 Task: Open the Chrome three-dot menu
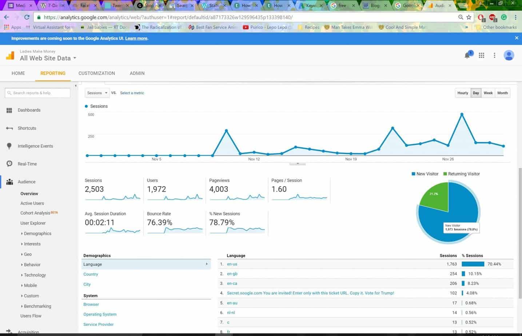pos(515,17)
